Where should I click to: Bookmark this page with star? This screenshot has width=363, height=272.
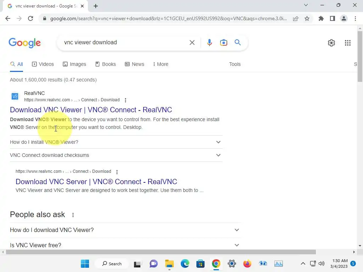click(x=307, y=18)
